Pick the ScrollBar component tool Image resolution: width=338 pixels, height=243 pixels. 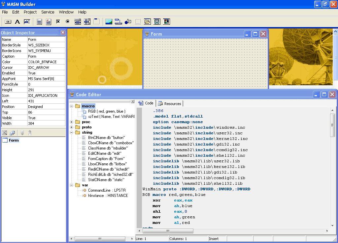[x=118, y=21]
